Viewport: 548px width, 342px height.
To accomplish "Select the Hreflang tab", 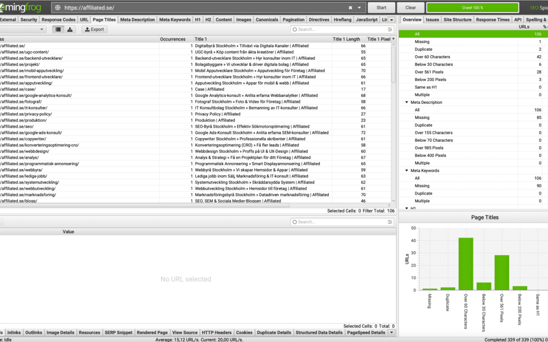I will click(x=342, y=20).
